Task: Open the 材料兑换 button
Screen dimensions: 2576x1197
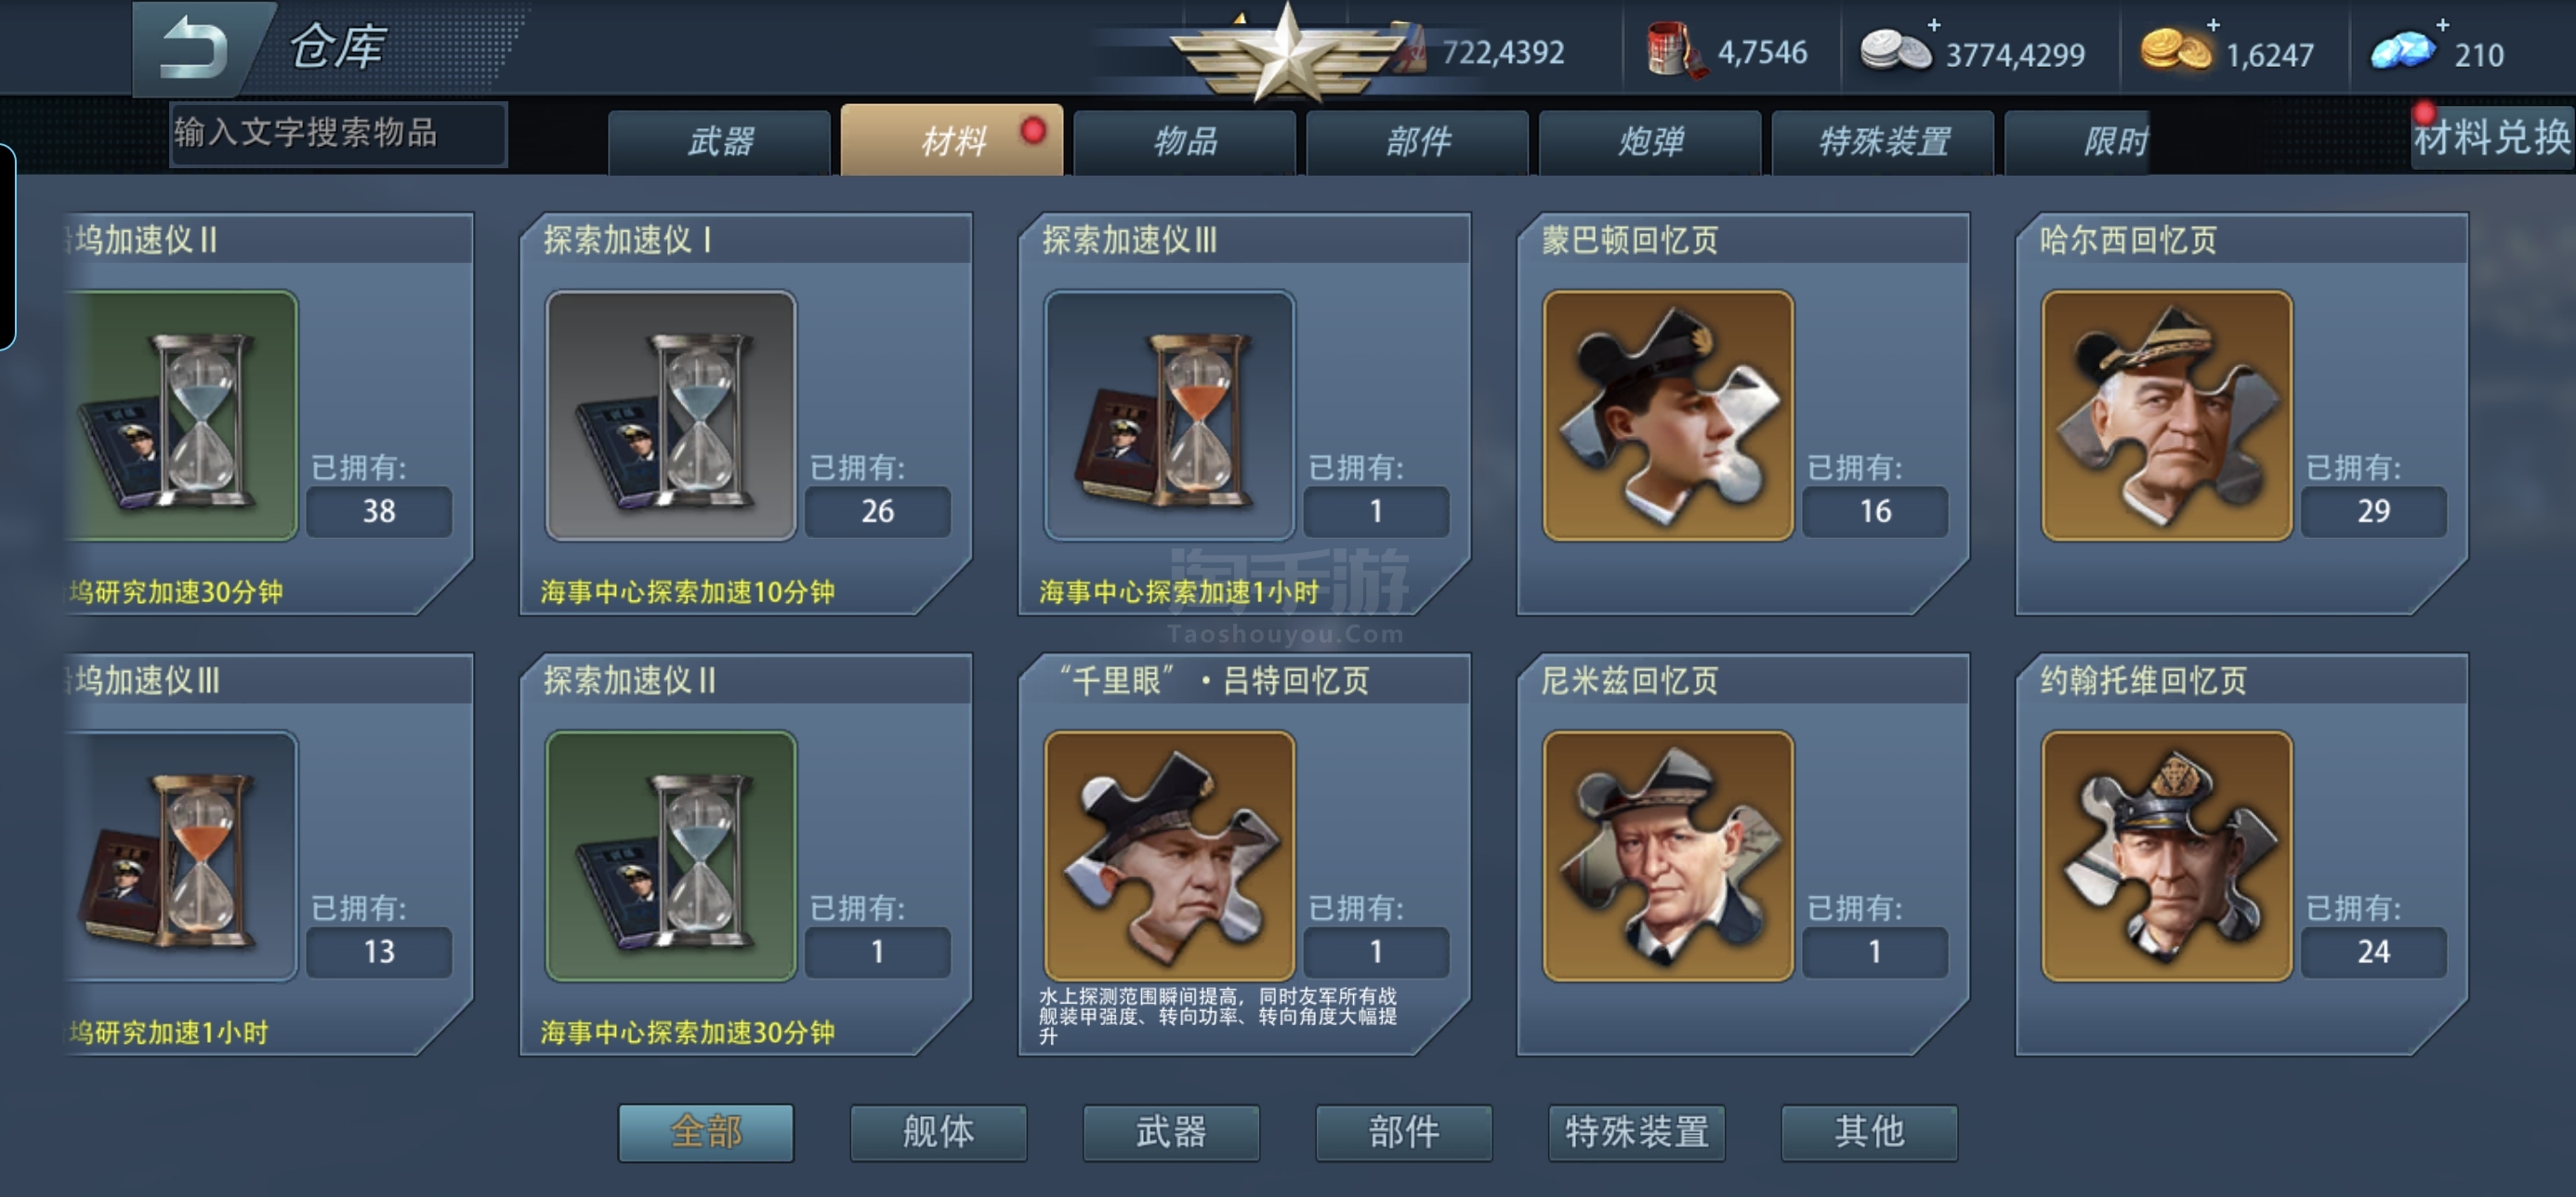Action: (2491, 138)
